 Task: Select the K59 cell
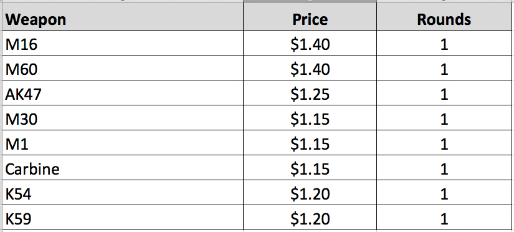(x=123, y=218)
